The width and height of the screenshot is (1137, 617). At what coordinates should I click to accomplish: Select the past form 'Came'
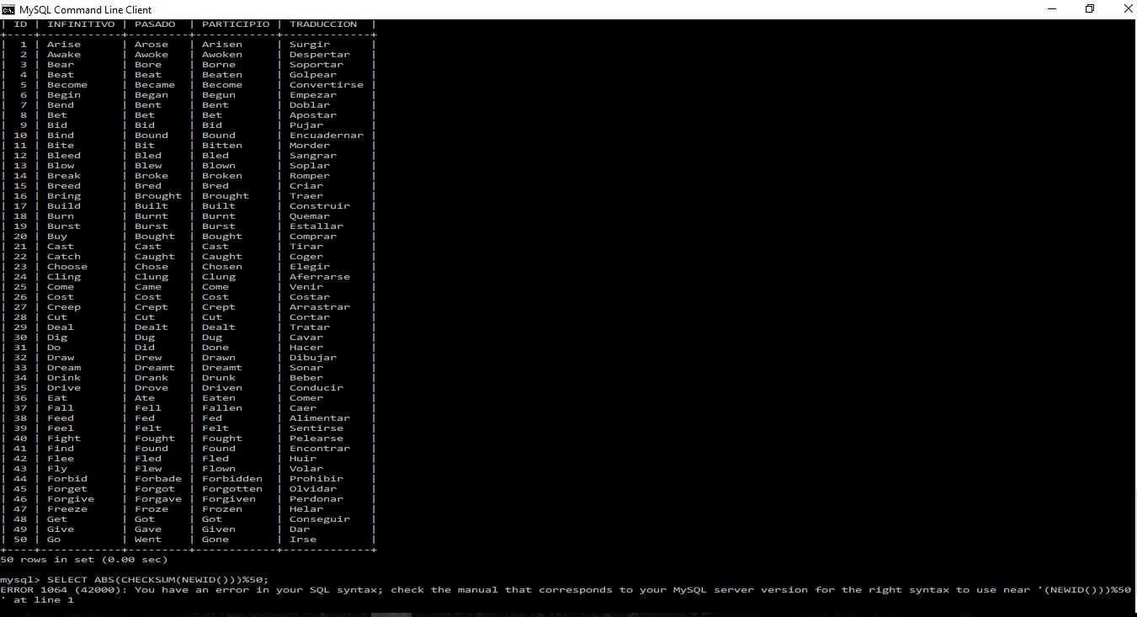point(148,287)
